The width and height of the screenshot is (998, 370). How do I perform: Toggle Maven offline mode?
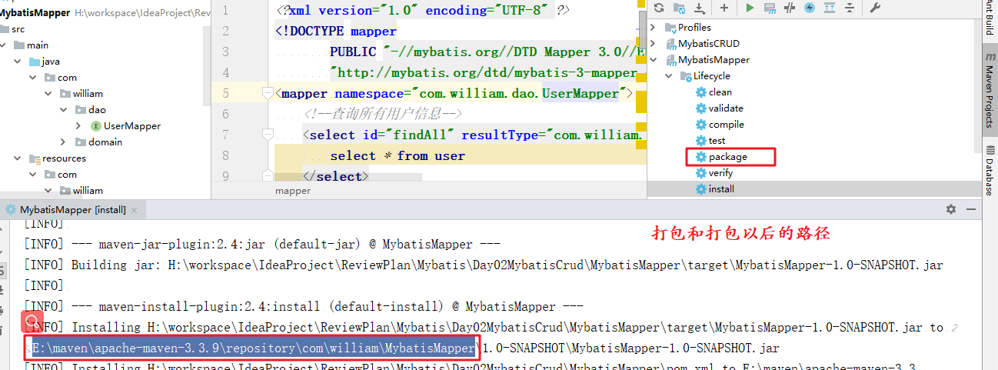[790, 8]
